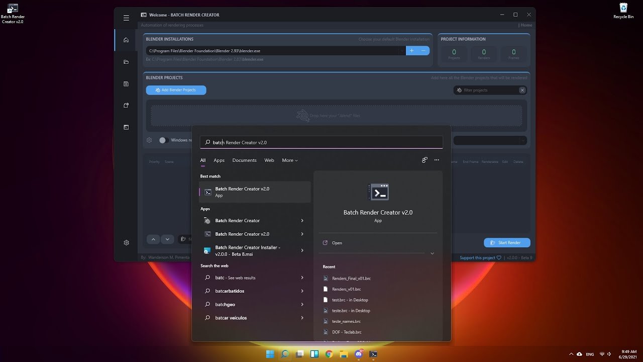
Task: Open recent file Renders_Final_v01.brc
Action: tap(351, 279)
